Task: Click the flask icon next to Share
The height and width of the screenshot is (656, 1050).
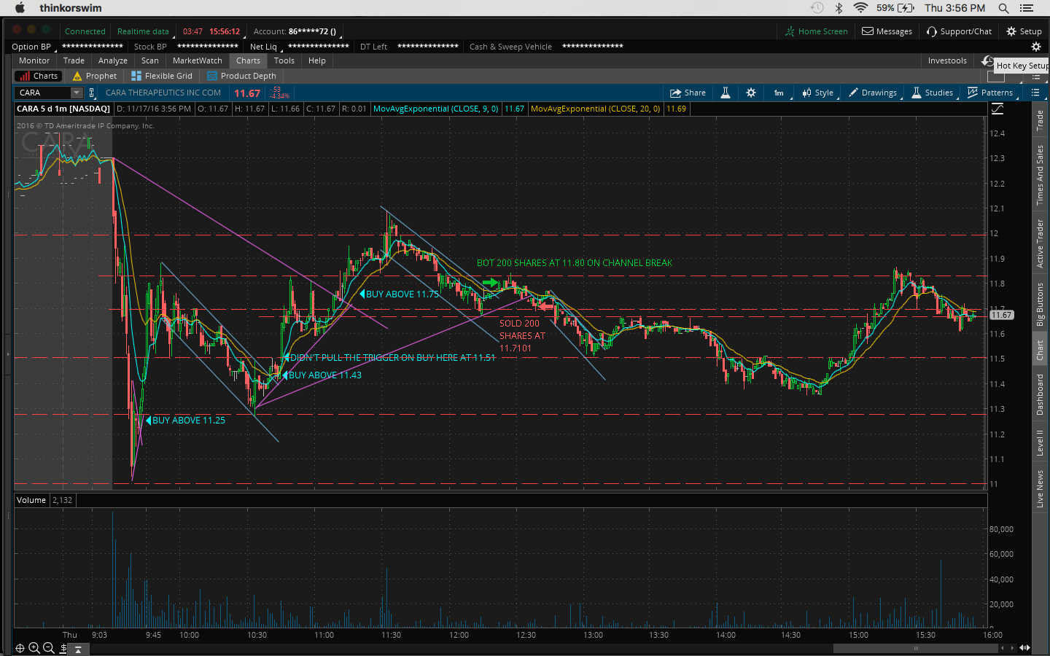Action: pyautogui.click(x=726, y=93)
